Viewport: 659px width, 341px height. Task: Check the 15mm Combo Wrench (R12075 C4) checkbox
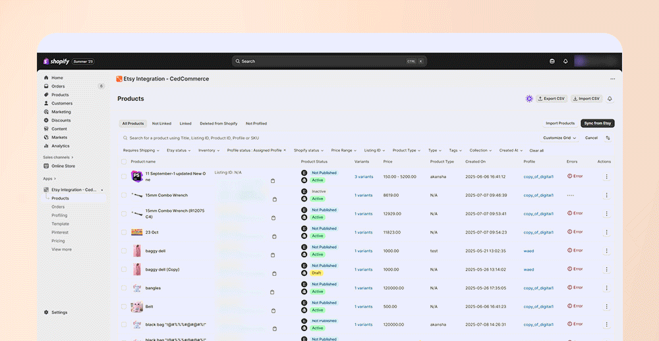(124, 214)
